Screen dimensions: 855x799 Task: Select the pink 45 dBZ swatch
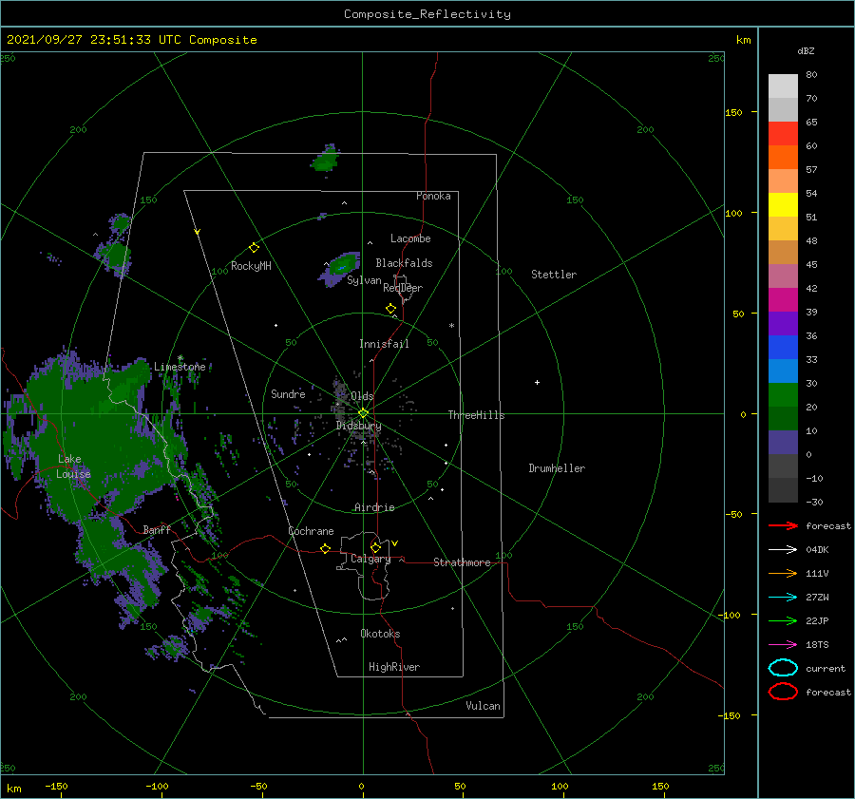(783, 276)
